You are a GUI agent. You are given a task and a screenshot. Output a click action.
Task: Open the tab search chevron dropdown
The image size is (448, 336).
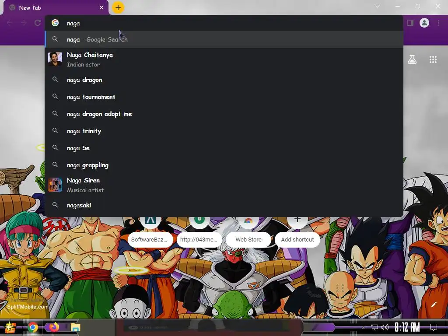pyautogui.click(x=378, y=6)
